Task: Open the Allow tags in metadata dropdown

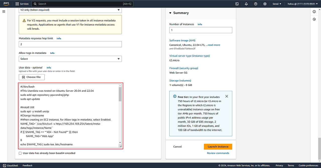Action: click(x=70, y=59)
